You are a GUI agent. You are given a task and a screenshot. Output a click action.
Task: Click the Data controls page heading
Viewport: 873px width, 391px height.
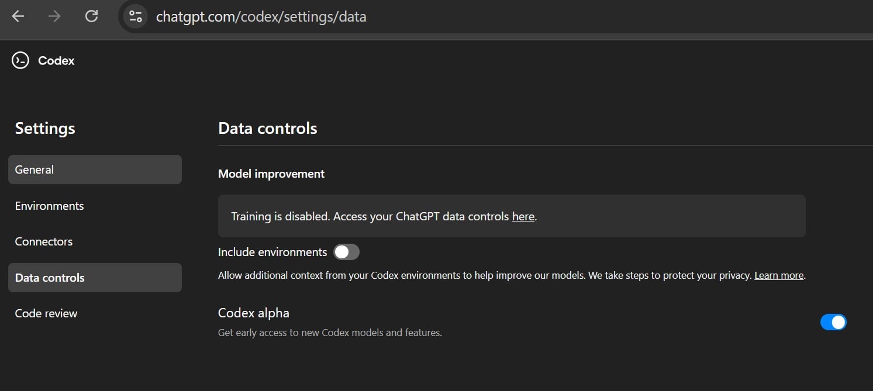(267, 128)
